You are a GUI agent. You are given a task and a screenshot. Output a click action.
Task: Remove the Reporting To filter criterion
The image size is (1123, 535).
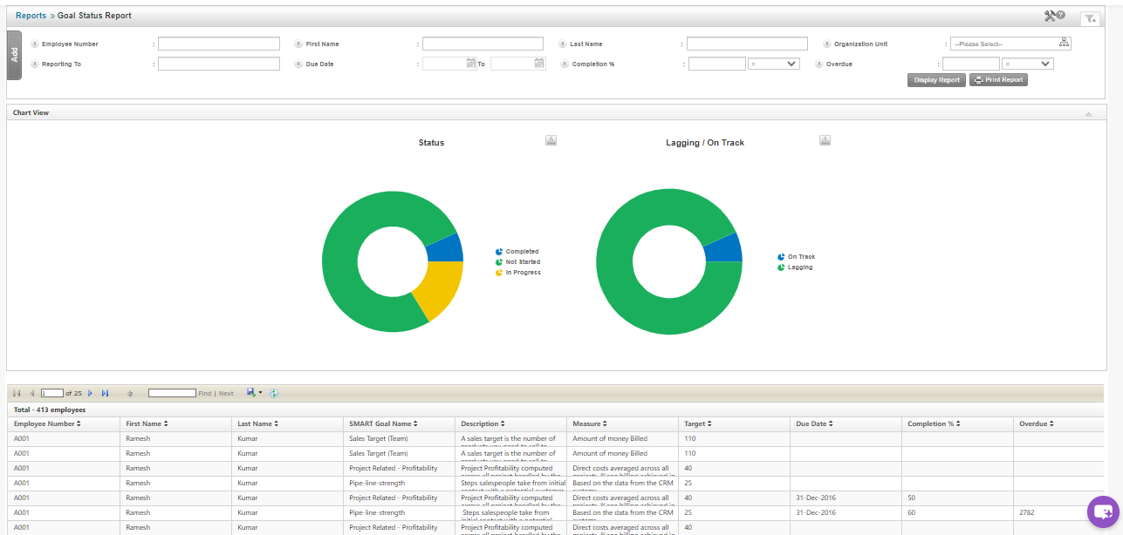tap(34, 64)
